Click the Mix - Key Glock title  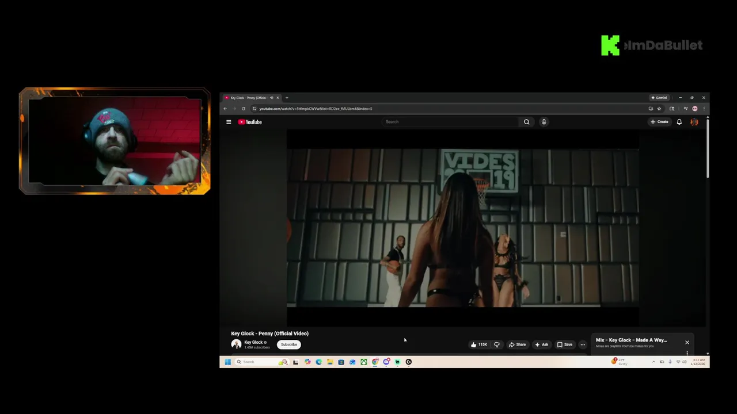click(x=631, y=340)
